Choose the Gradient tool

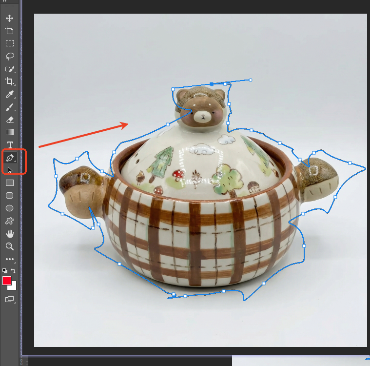point(9,132)
